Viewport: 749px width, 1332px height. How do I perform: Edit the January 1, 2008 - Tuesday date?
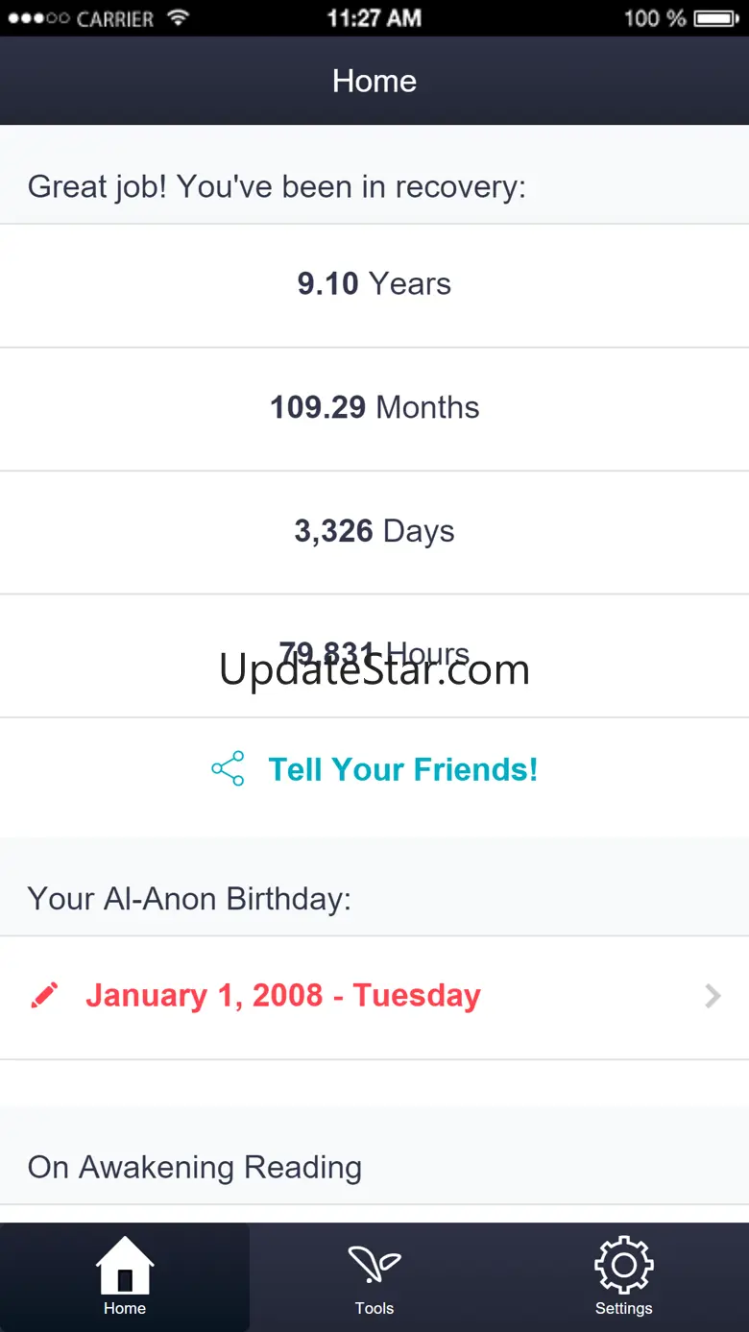click(283, 996)
